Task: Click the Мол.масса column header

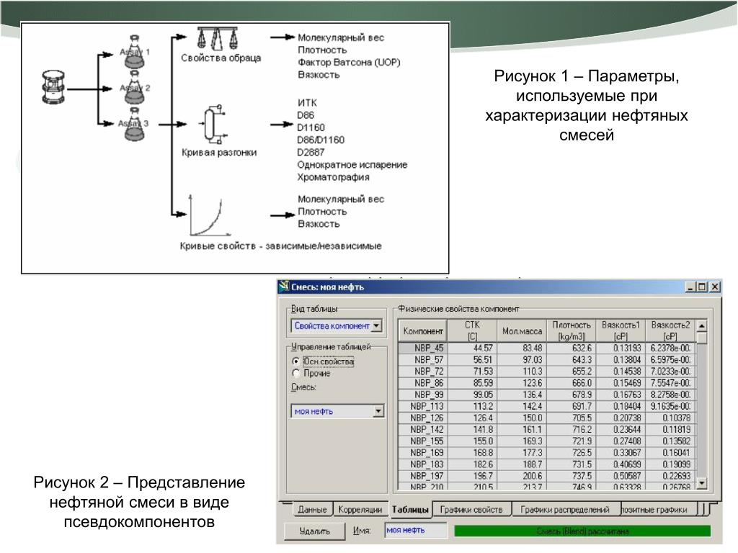Action: pos(522,331)
